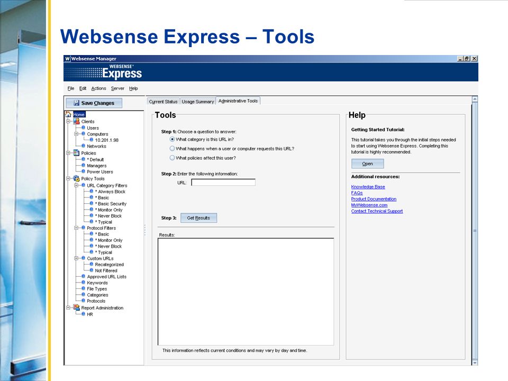Select the Home label in the tree

(79, 114)
